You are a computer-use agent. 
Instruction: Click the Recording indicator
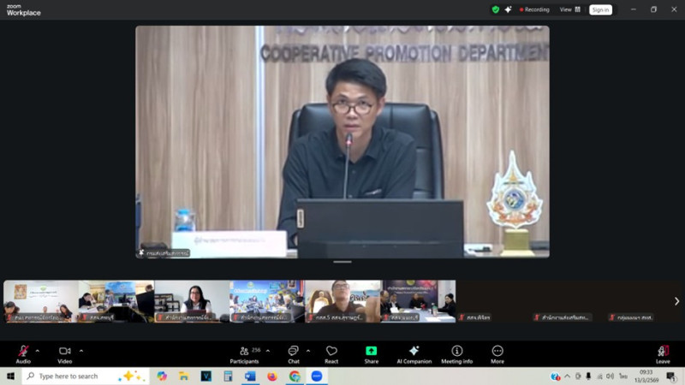(x=534, y=9)
